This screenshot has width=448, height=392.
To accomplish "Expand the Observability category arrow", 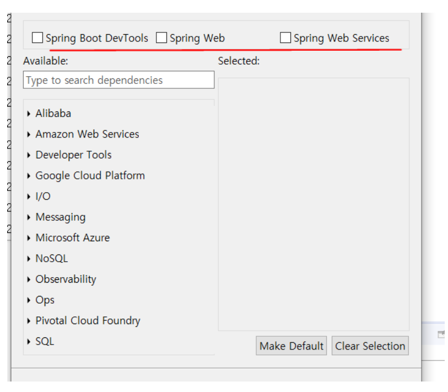I will coord(29,279).
